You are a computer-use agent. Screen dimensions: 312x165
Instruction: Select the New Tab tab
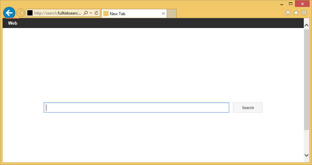(134, 14)
